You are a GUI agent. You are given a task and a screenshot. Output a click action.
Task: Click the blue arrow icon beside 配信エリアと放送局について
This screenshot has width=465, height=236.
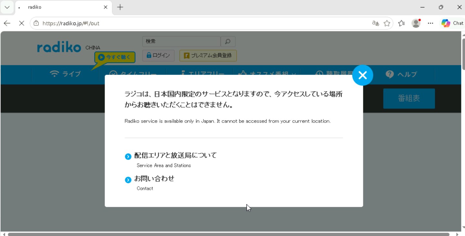(x=128, y=157)
